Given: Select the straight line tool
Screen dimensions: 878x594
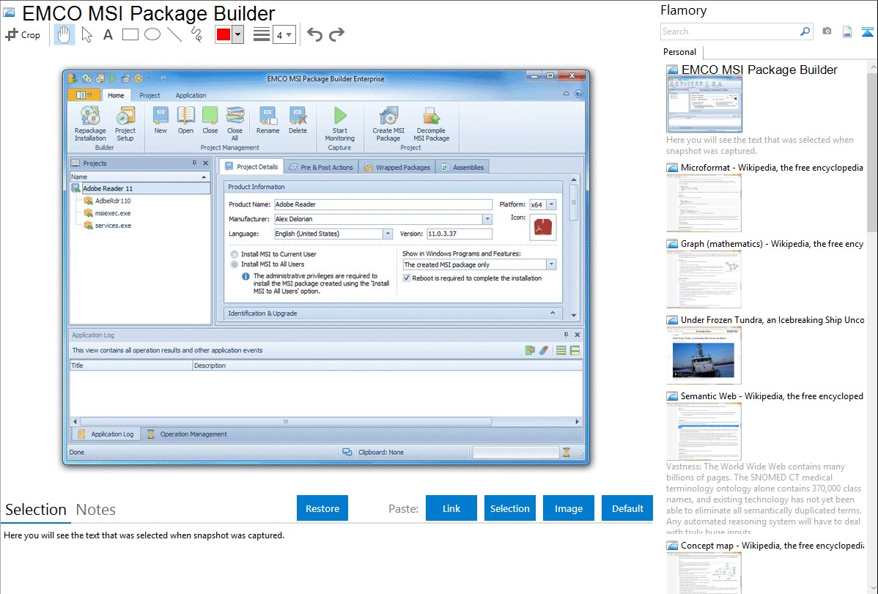Looking at the screenshot, I should click(174, 34).
